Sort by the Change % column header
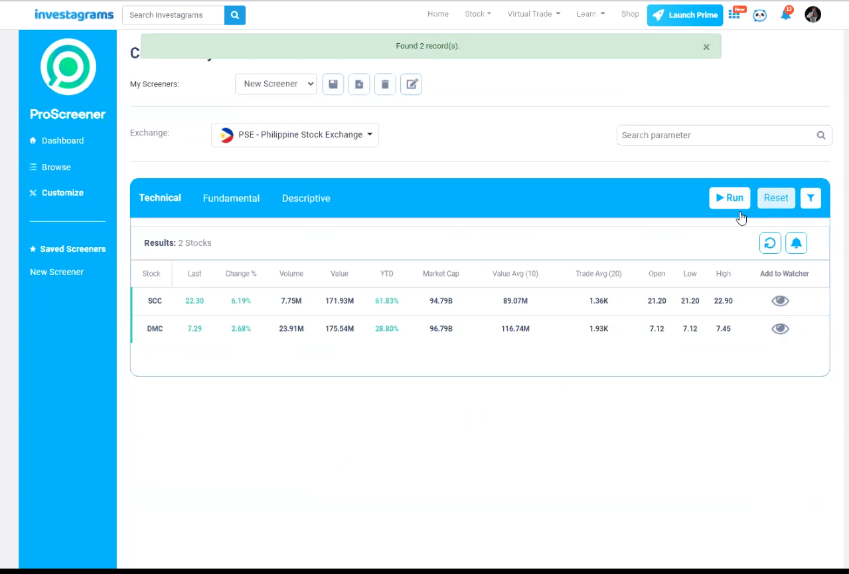This screenshot has height=574, width=849. pyautogui.click(x=241, y=274)
